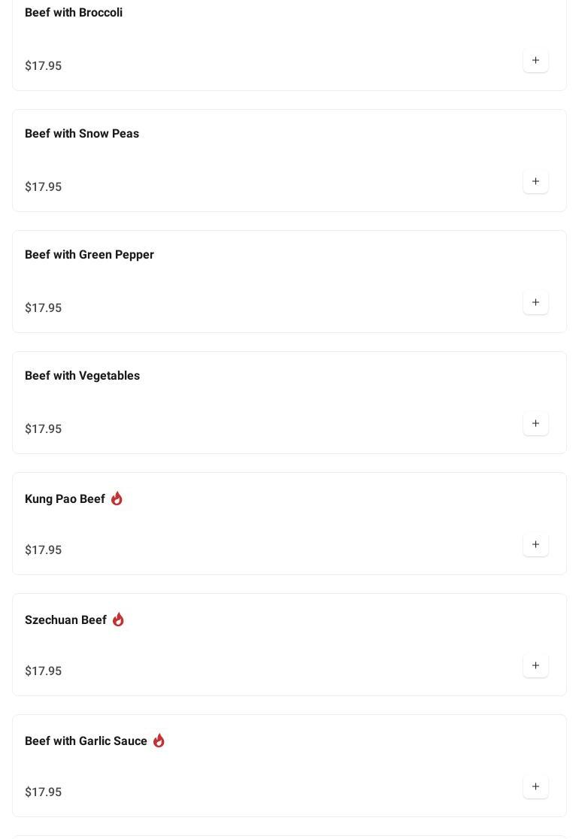Click plus icon for Beef with Green Pepper
The height and width of the screenshot is (839, 579).
(x=535, y=302)
